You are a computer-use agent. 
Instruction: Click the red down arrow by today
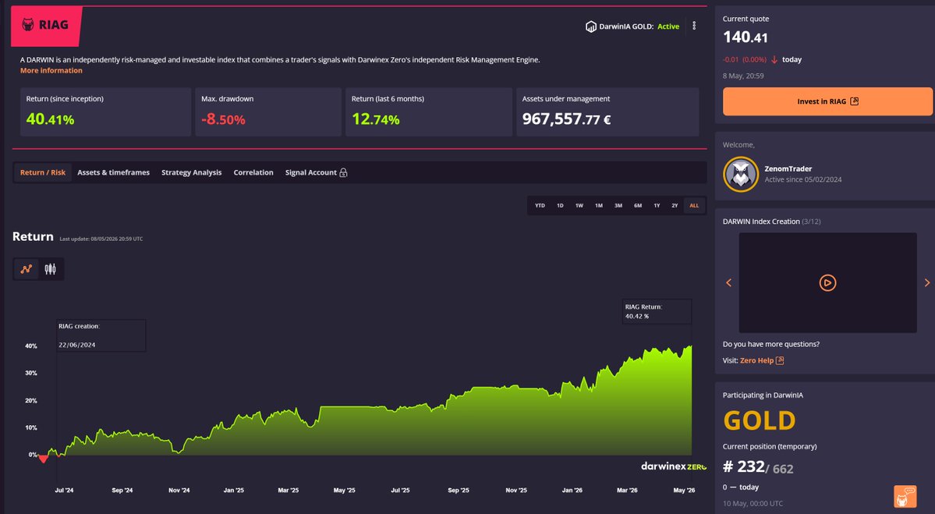coord(774,59)
